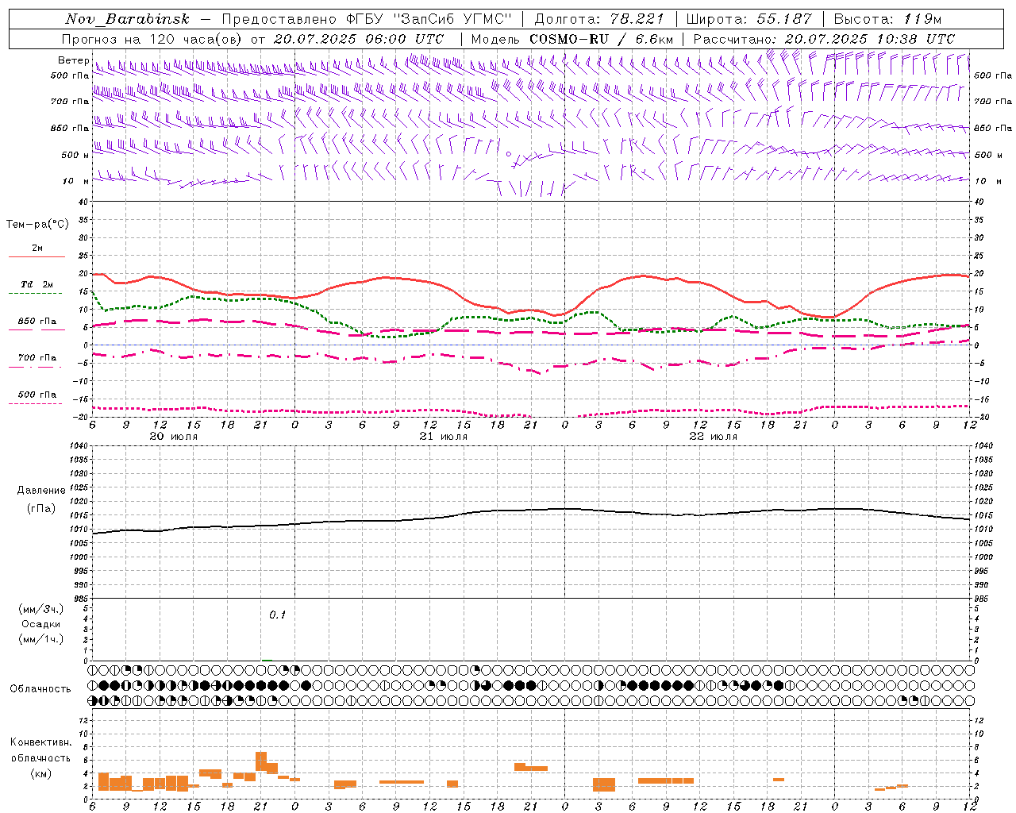Click the Nov_Barabinsk station title

tap(128, 19)
